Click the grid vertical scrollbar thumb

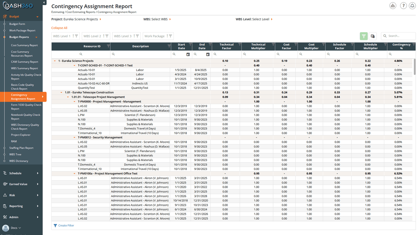[415, 67]
